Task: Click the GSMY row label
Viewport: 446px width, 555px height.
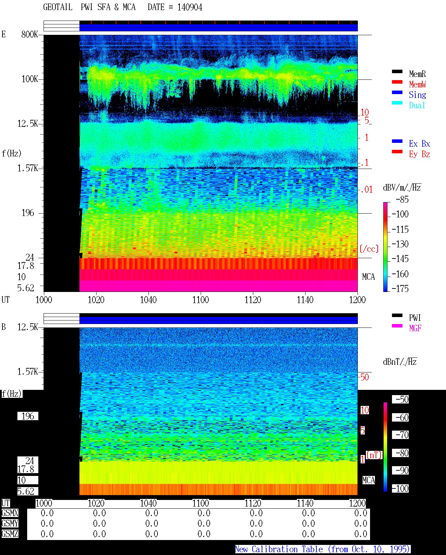Action: coord(10,524)
